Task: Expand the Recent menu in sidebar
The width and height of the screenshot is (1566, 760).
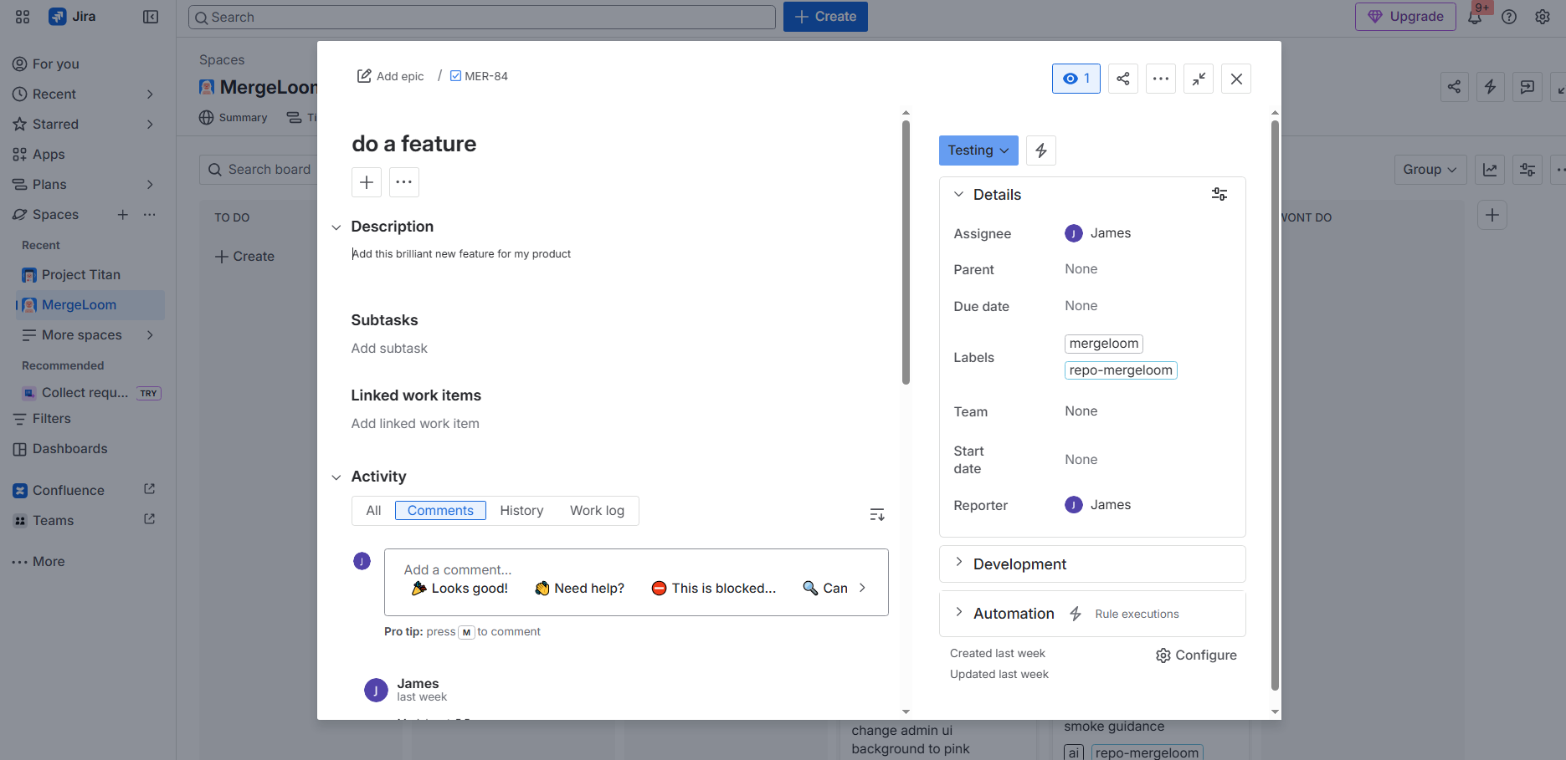Action: (150, 94)
